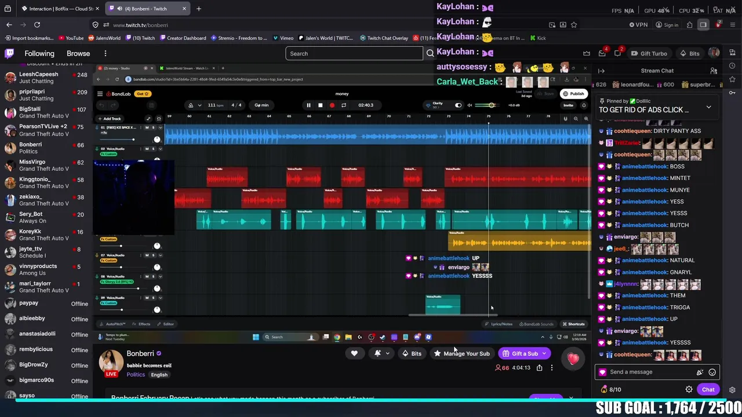Open chat settings gear
Image resolution: width=742 pixels, height=417 pixels.
click(x=689, y=390)
